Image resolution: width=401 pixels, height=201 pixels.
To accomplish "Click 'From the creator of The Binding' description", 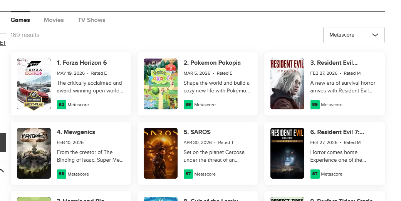I will tap(90, 156).
